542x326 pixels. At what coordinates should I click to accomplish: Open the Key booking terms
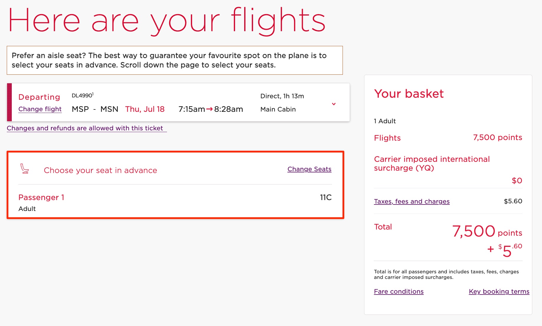499,291
